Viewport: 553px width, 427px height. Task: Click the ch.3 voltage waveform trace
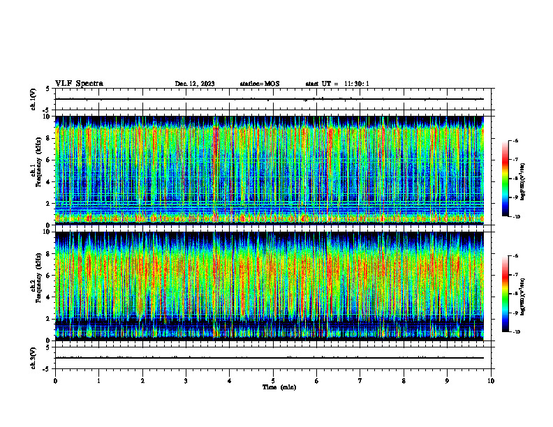270,358
